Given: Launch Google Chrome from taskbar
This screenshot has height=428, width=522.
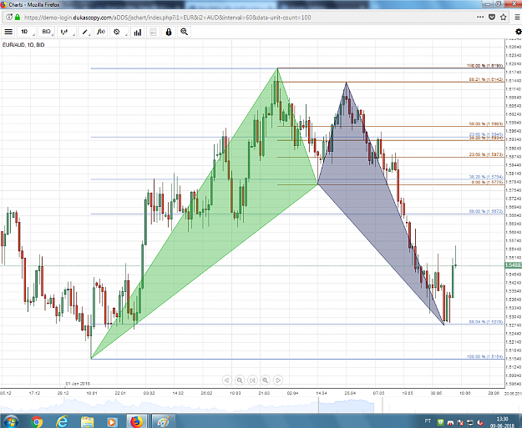Looking at the screenshot, I should pos(37,422).
